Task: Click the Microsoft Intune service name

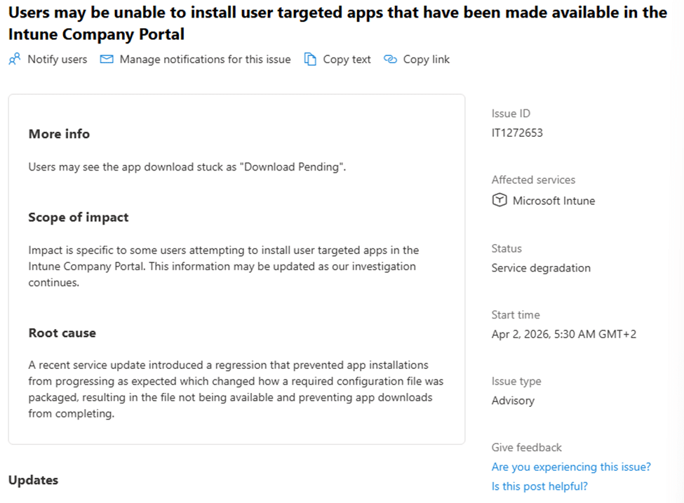Action: (x=554, y=201)
